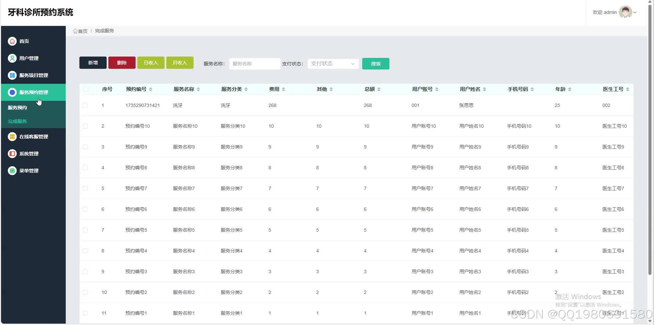
Task: Sort by 用户账号 column arrows
Action: (437, 89)
